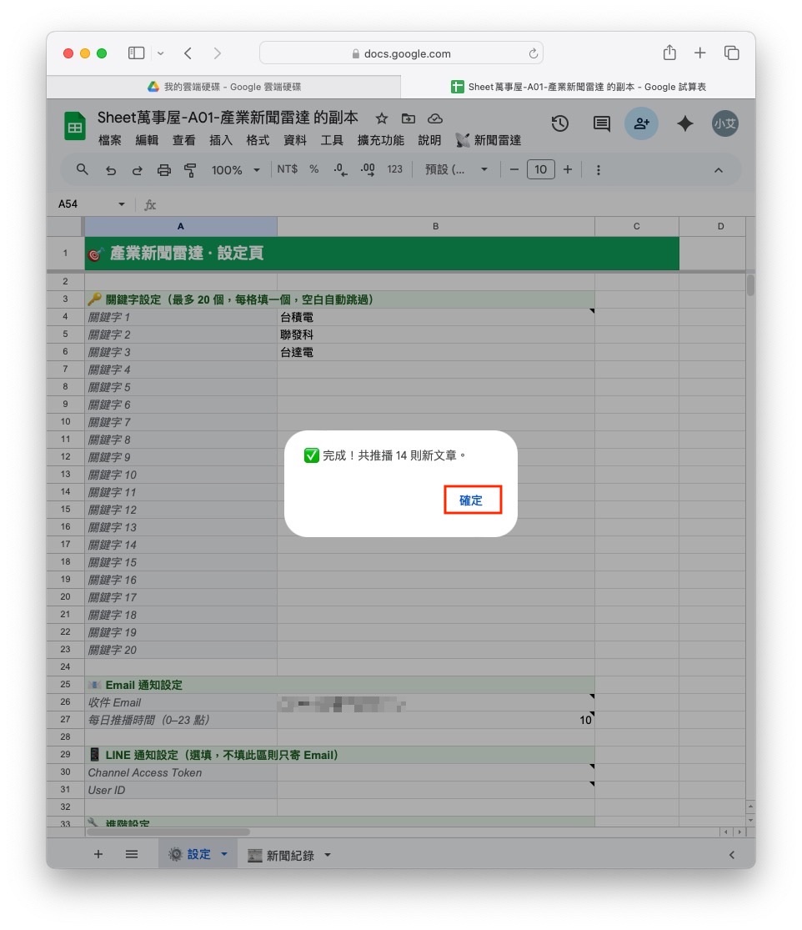Image resolution: width=802 pixels, height=930 pixels.
Task: Open the 編輯 menu
Action: click(x=147, y=140)
